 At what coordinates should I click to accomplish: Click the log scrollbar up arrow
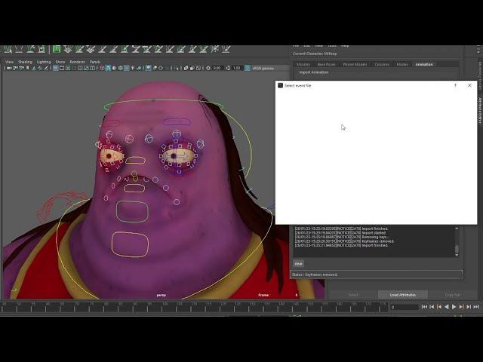[x=457, y=229]
